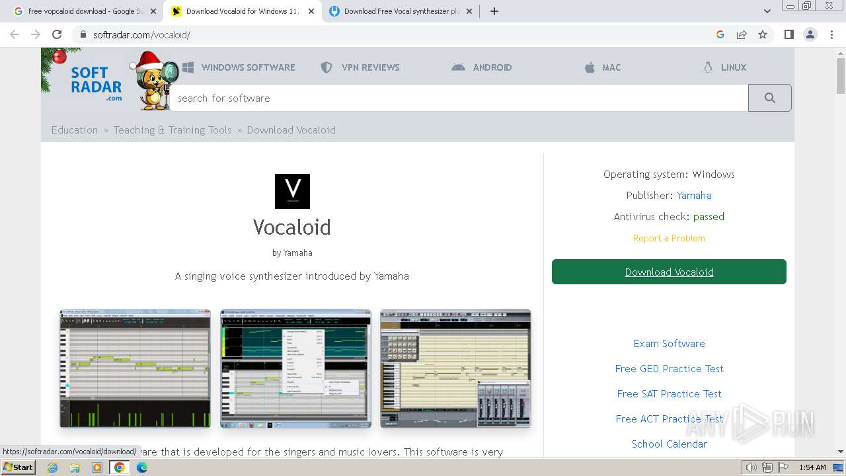Click the browser forward arrow
Screen dimensions: 846x476
tap(36, 34)
